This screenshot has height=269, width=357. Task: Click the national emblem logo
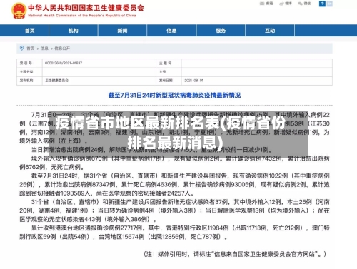point(19,11)
